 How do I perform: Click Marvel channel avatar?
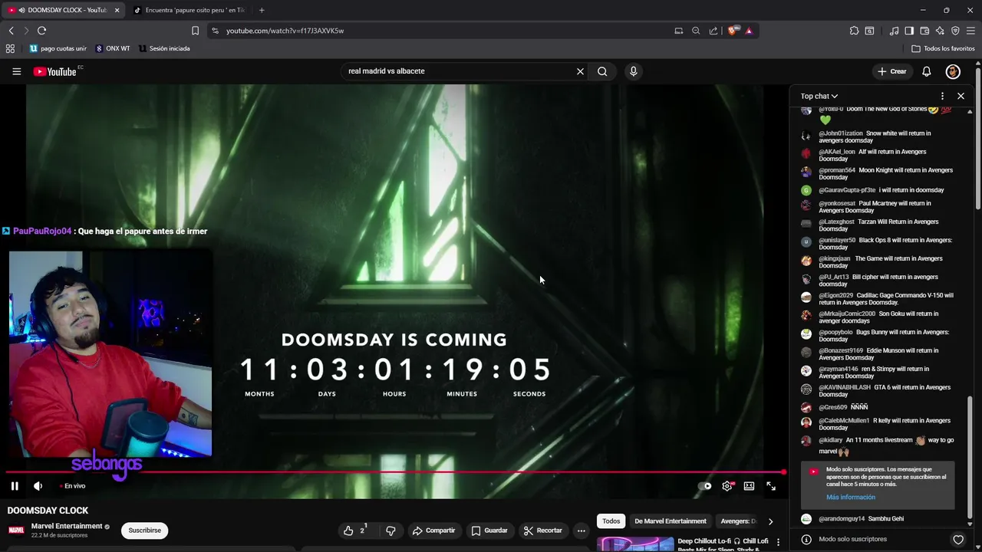(x=16, y=531)
